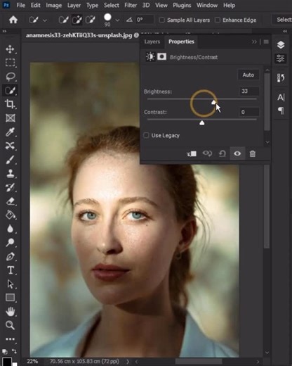This screenshot has height=366, width=292.
Task: Choose Add to Selection mode
Action: [x=77, y=20]
